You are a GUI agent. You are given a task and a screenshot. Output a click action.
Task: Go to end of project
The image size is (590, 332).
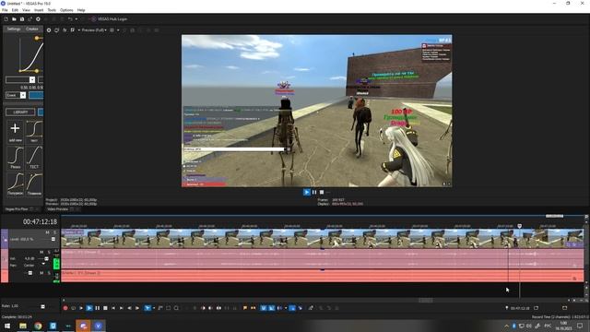point(121,308)
